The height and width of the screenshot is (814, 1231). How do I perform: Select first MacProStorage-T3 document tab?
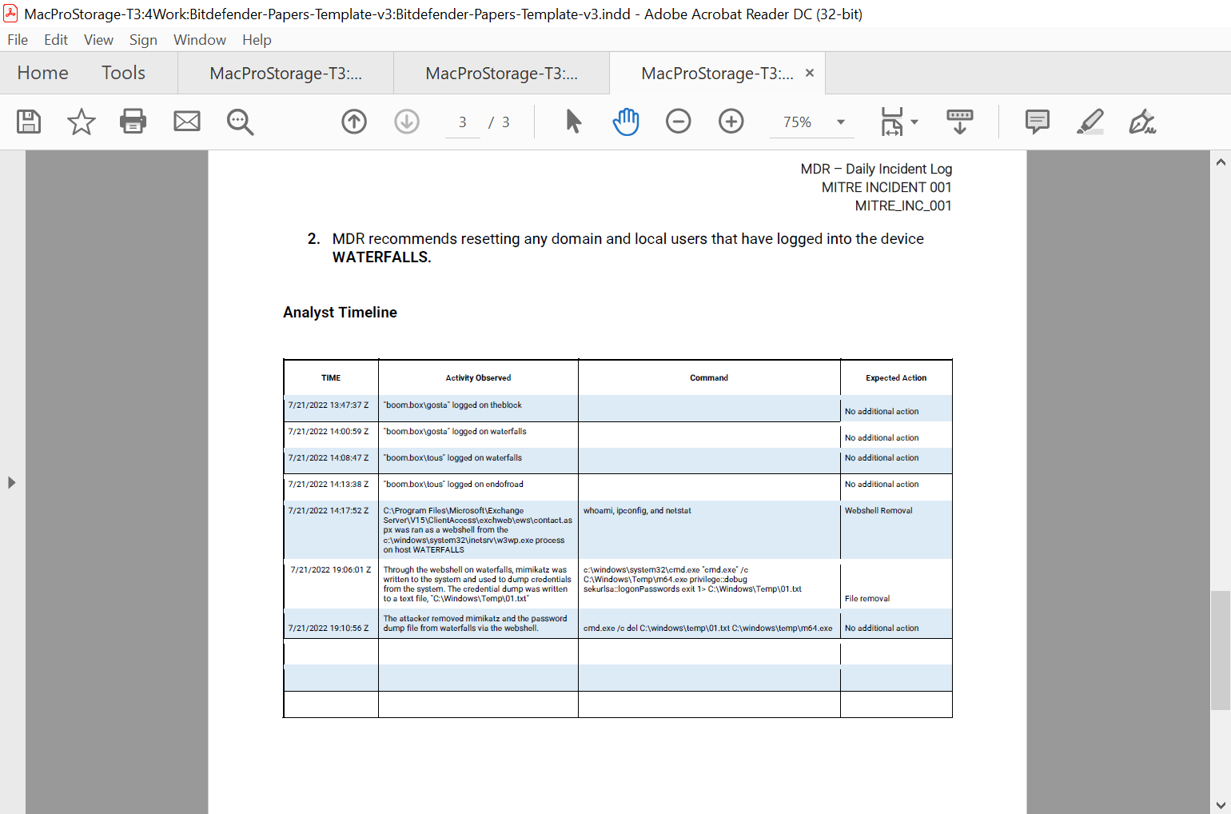click(x=285, y=74)
